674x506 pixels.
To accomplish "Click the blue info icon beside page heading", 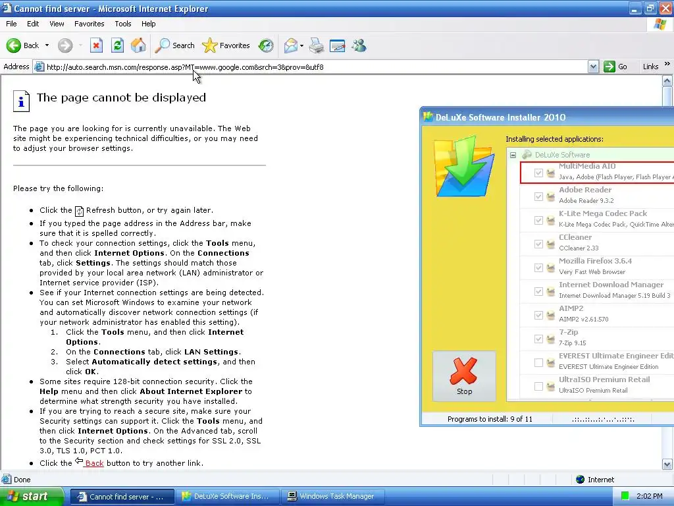I will (21, 101).
